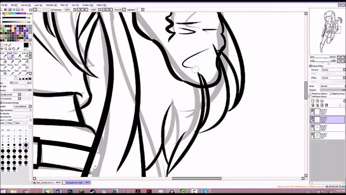Enable Preserve Opacity checkbox

[x=311, y=94]
